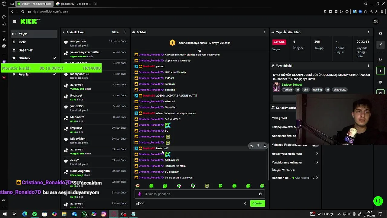Image resolution: width=387 pixels, height=218 pixels.
Task: Open Etkinlik Akışı three-dot options menu
Action: coord(125,32)
